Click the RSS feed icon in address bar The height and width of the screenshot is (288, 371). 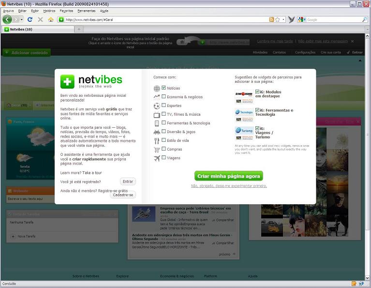[x=272, y=20]
